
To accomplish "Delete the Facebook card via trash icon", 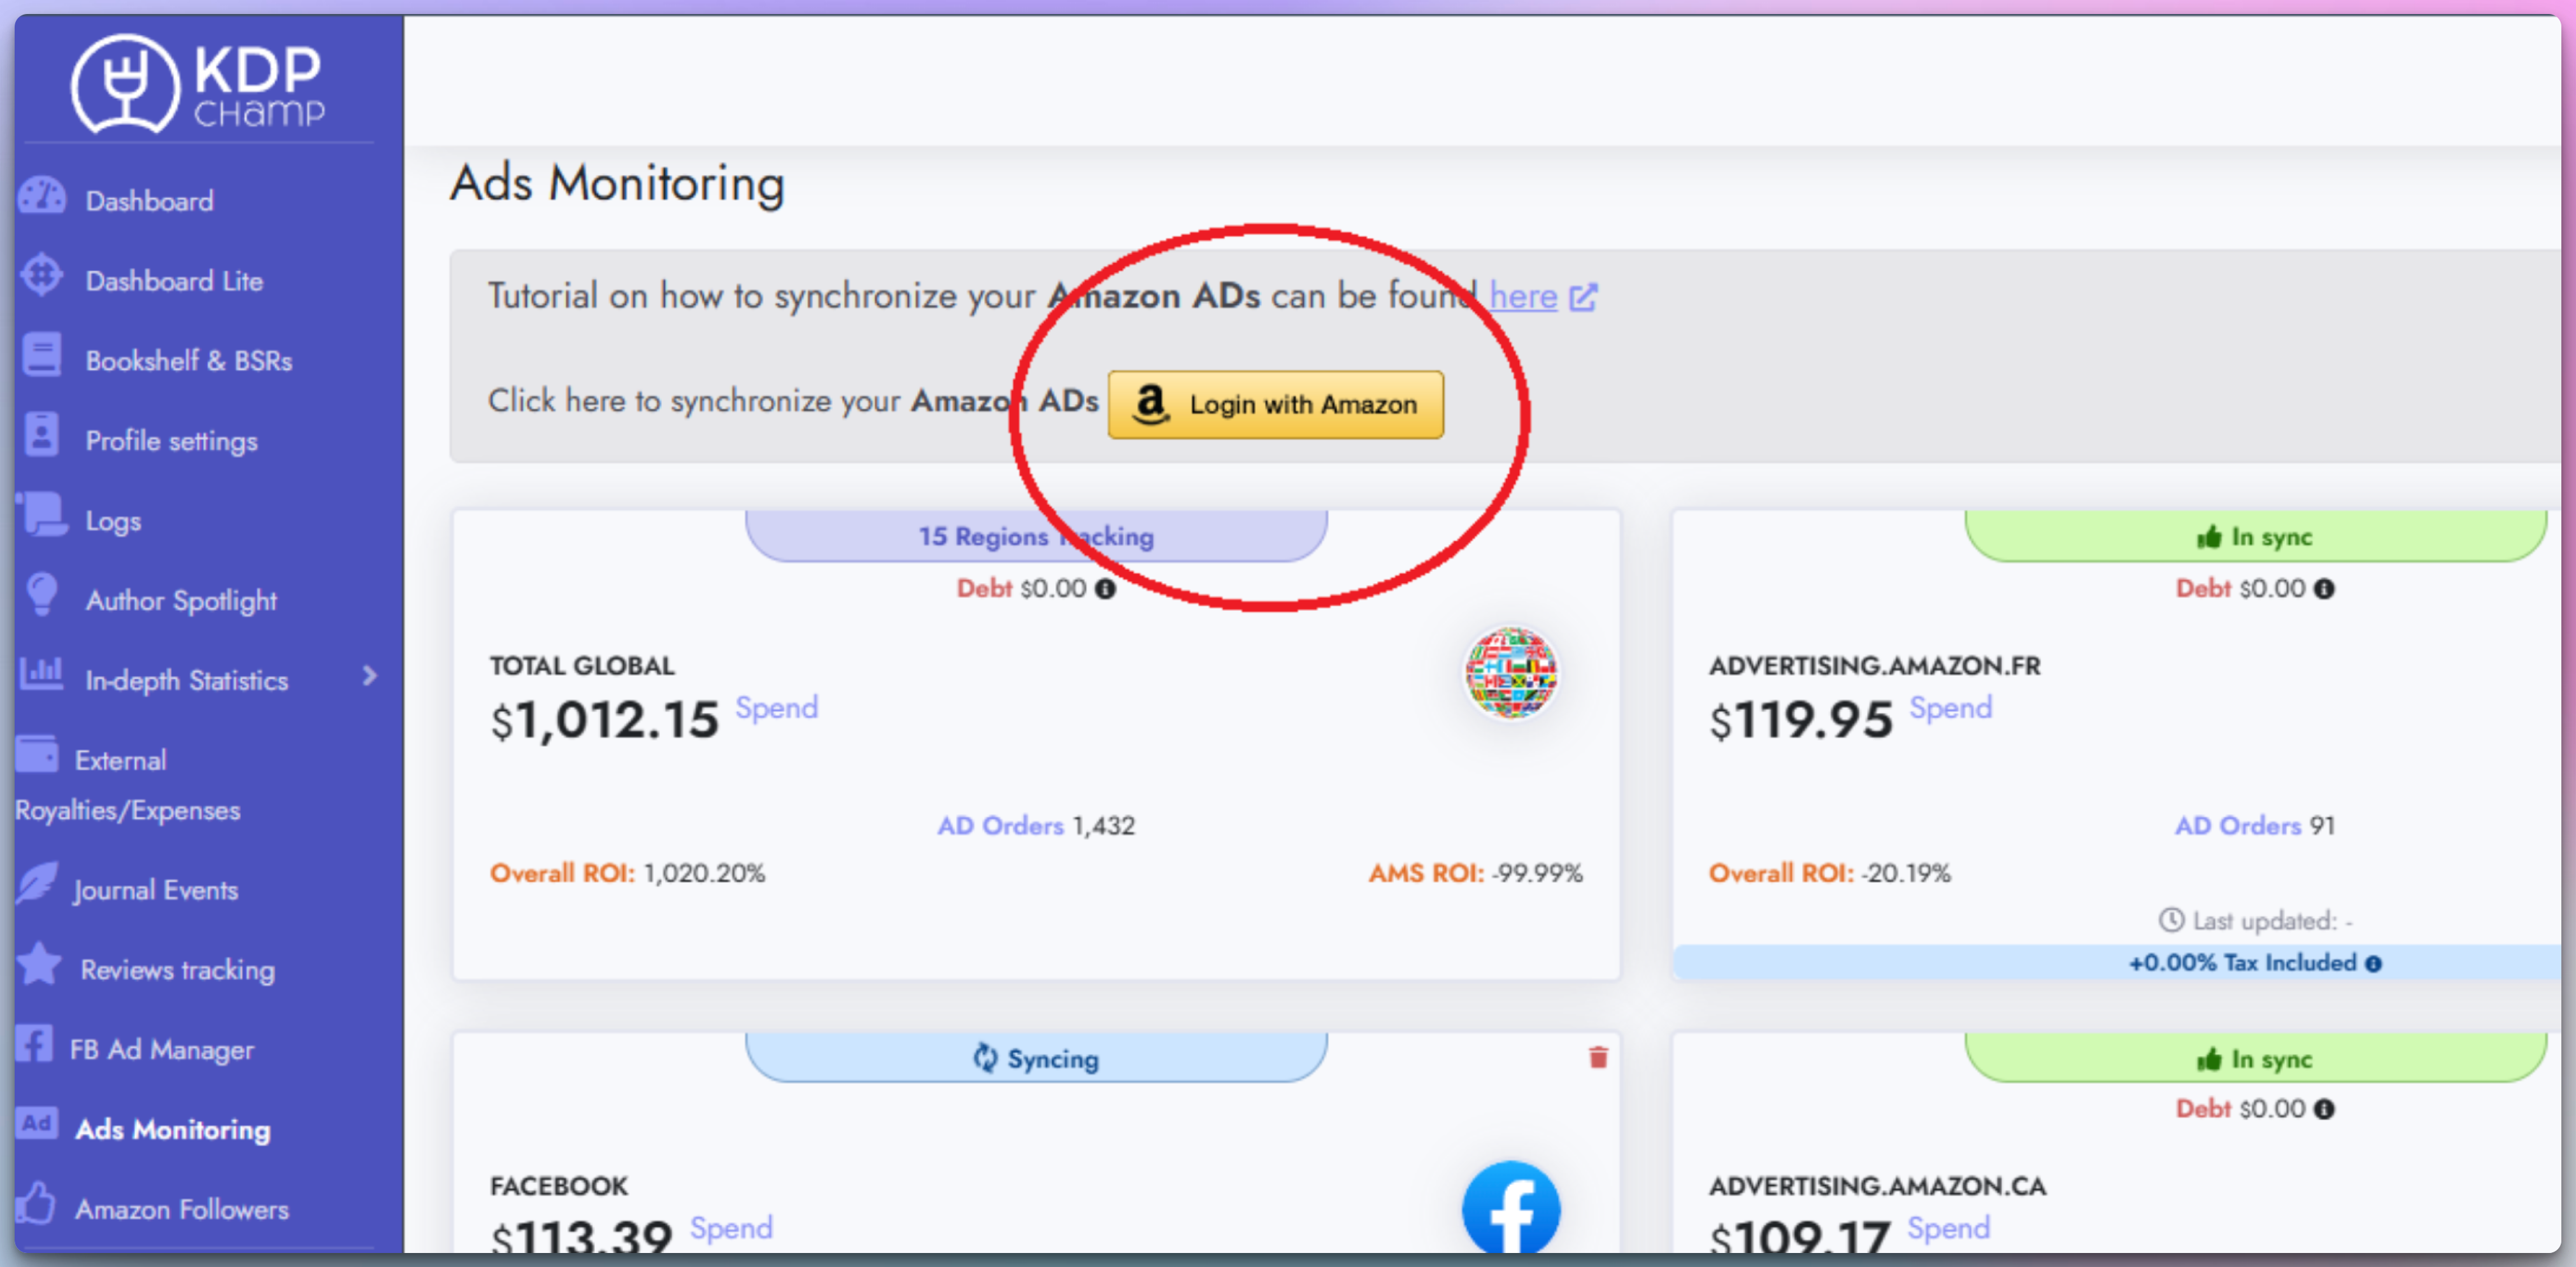I will tap(1598, 1057).
